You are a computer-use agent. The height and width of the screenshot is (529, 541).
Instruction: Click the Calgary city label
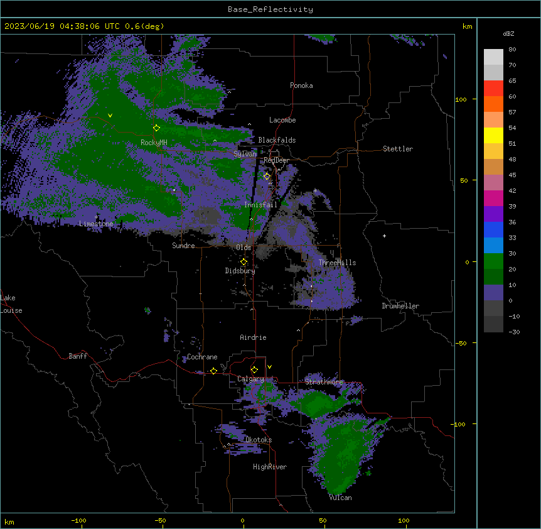pos(250,379)
